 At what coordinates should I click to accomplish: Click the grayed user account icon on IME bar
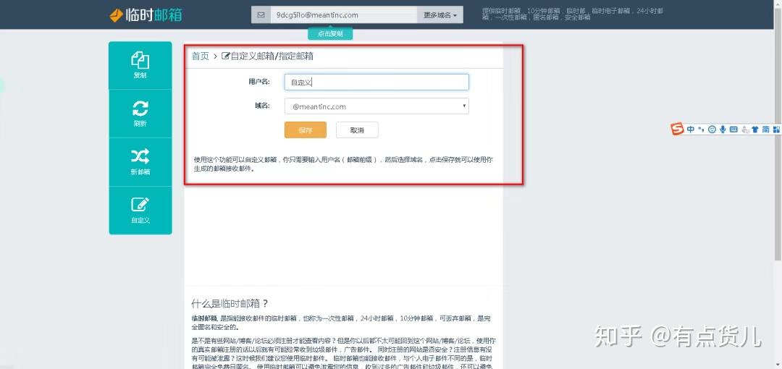[x=745, y=129]
